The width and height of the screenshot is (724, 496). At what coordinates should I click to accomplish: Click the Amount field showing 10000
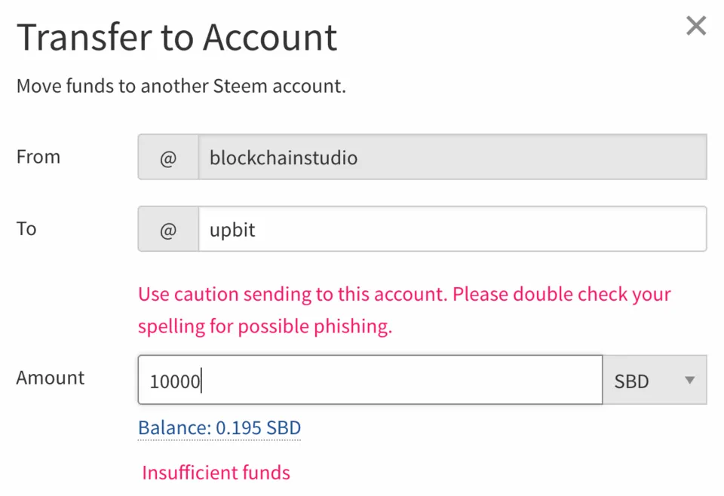point(370,380)
